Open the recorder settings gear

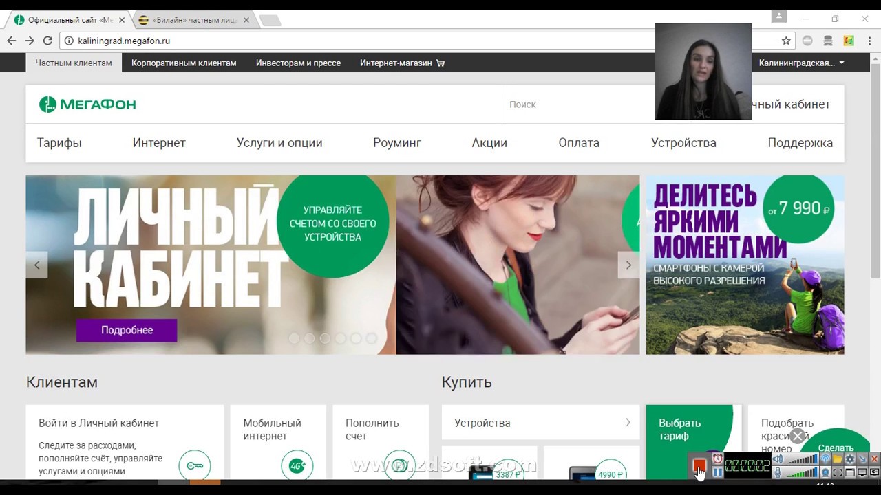850,459
